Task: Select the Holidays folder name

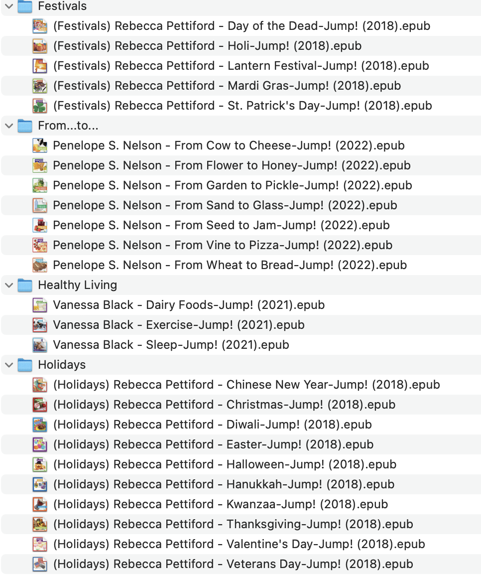Action: coord(62,365)
